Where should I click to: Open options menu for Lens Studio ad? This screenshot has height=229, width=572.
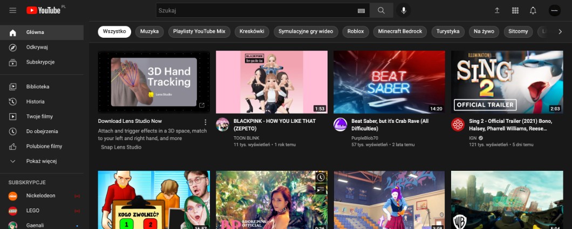(x=205, y=122)
